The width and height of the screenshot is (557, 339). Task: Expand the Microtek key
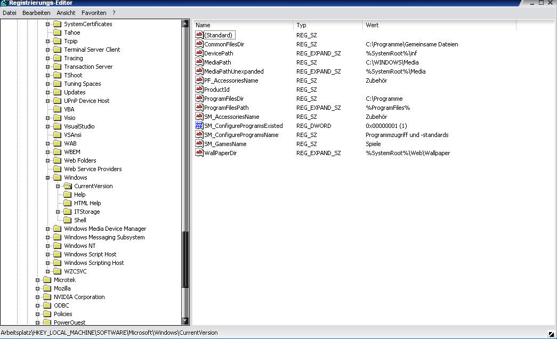(x=38, y=280)
